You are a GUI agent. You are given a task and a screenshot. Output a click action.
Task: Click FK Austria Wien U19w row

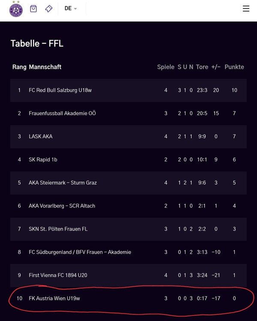click(x=128, y=298)
